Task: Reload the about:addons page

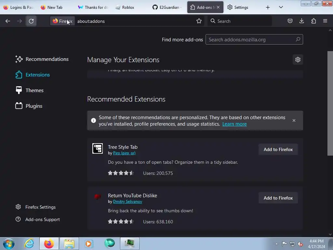Action: [x=31, y=21]
